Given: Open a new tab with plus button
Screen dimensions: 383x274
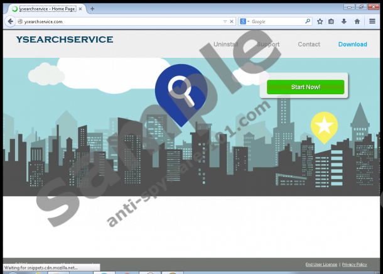Looking at the screenshot, I should [x=92, y=9].
